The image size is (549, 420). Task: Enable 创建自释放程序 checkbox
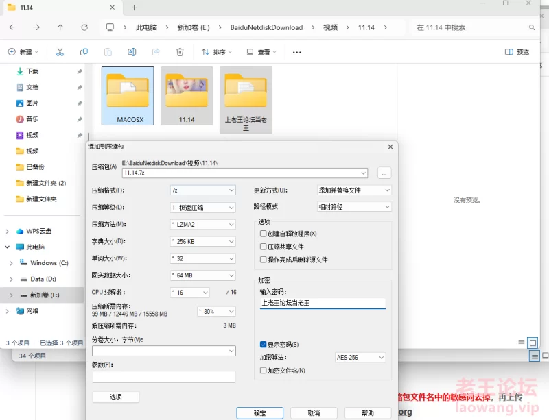point(263,234)
